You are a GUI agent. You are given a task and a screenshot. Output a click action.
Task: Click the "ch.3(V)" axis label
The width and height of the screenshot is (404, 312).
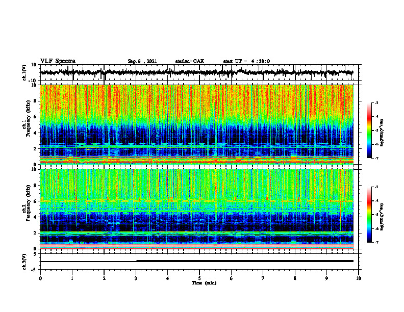point(24,262)
